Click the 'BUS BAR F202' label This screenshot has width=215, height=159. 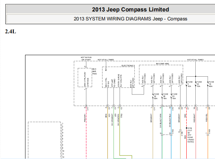pos(95,71)
